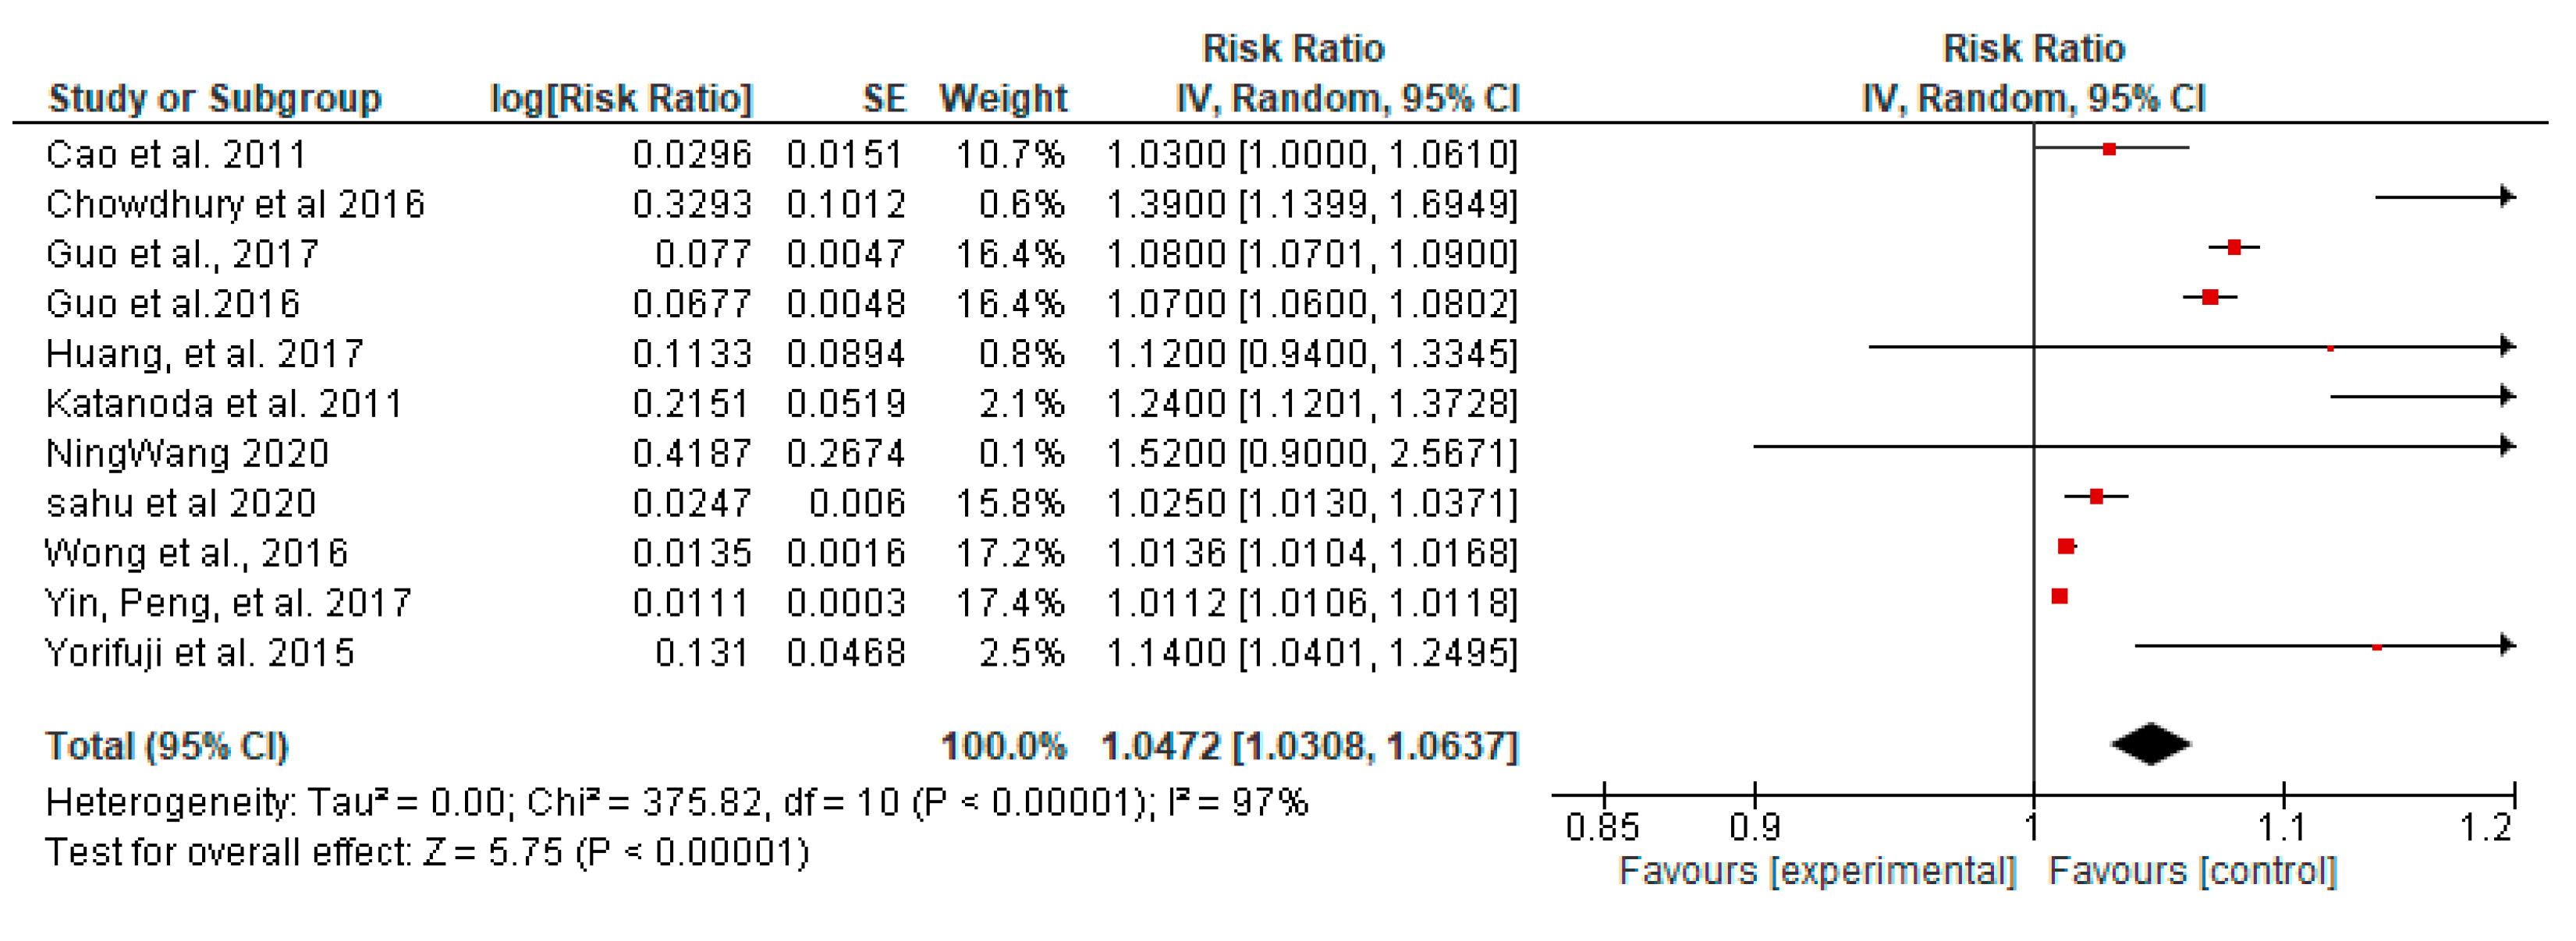Select the Wong et al., 2016 study label
The height and width of the screenshot is (941, 2576).
click(196, 553)
